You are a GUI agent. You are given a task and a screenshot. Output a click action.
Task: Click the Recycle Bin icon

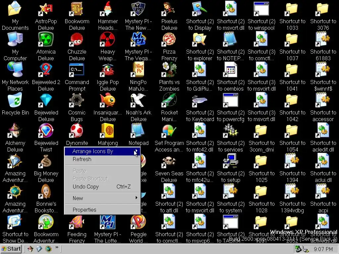[x=15, y=100]
